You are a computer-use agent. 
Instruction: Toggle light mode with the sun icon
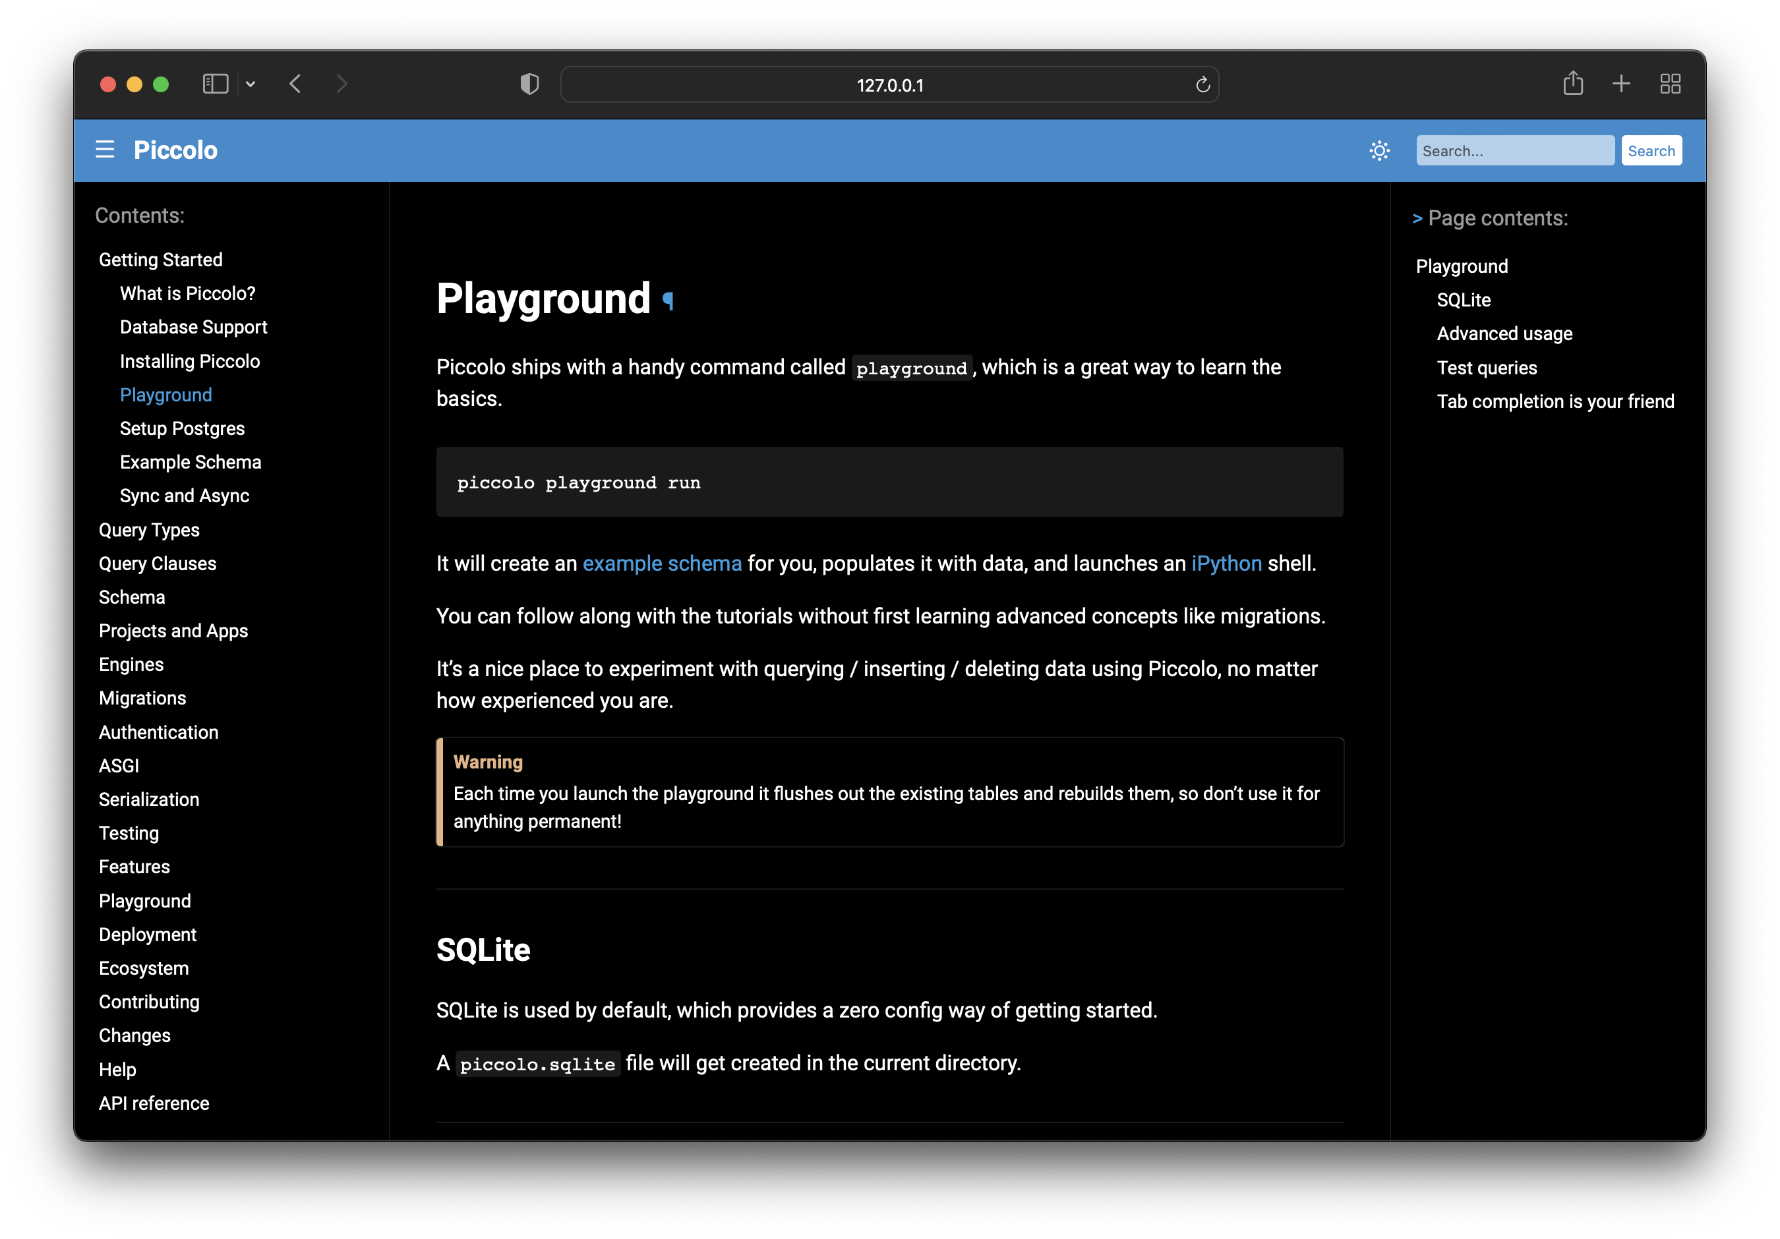pos(1379,150)
